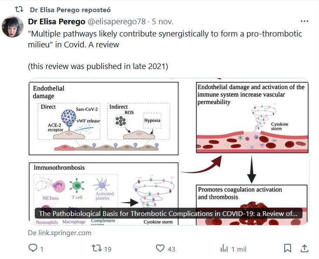Screen dimensions: 319x259
Task: Click the "1 mil" views count
Action: (239, 249)
